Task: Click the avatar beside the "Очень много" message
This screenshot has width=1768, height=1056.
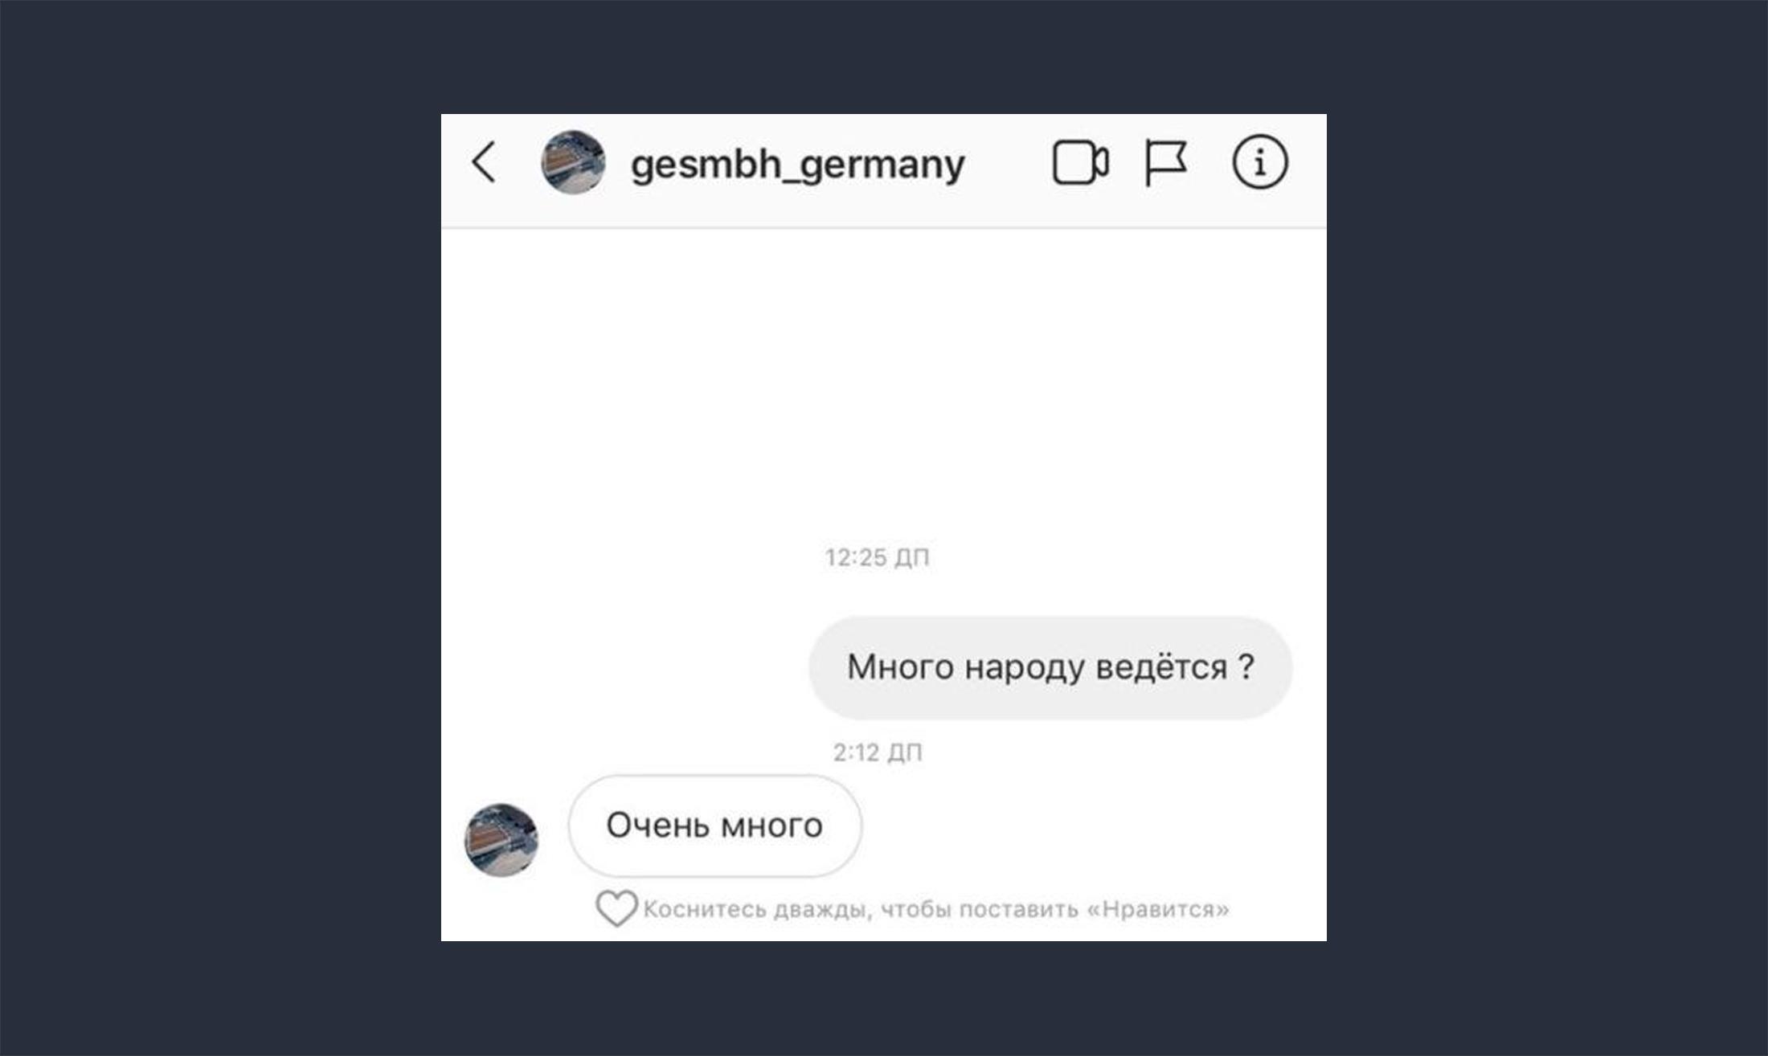Action: [501, 840]
